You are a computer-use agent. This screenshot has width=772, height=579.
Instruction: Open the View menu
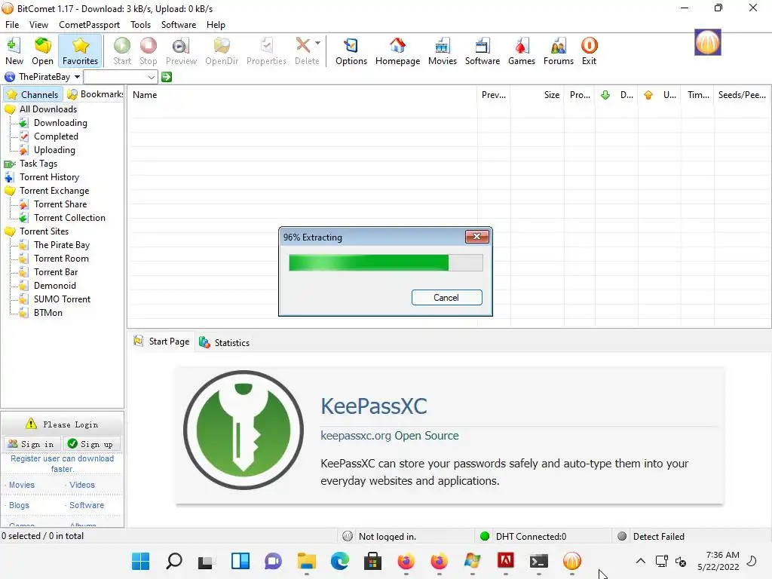pos(38,25)
